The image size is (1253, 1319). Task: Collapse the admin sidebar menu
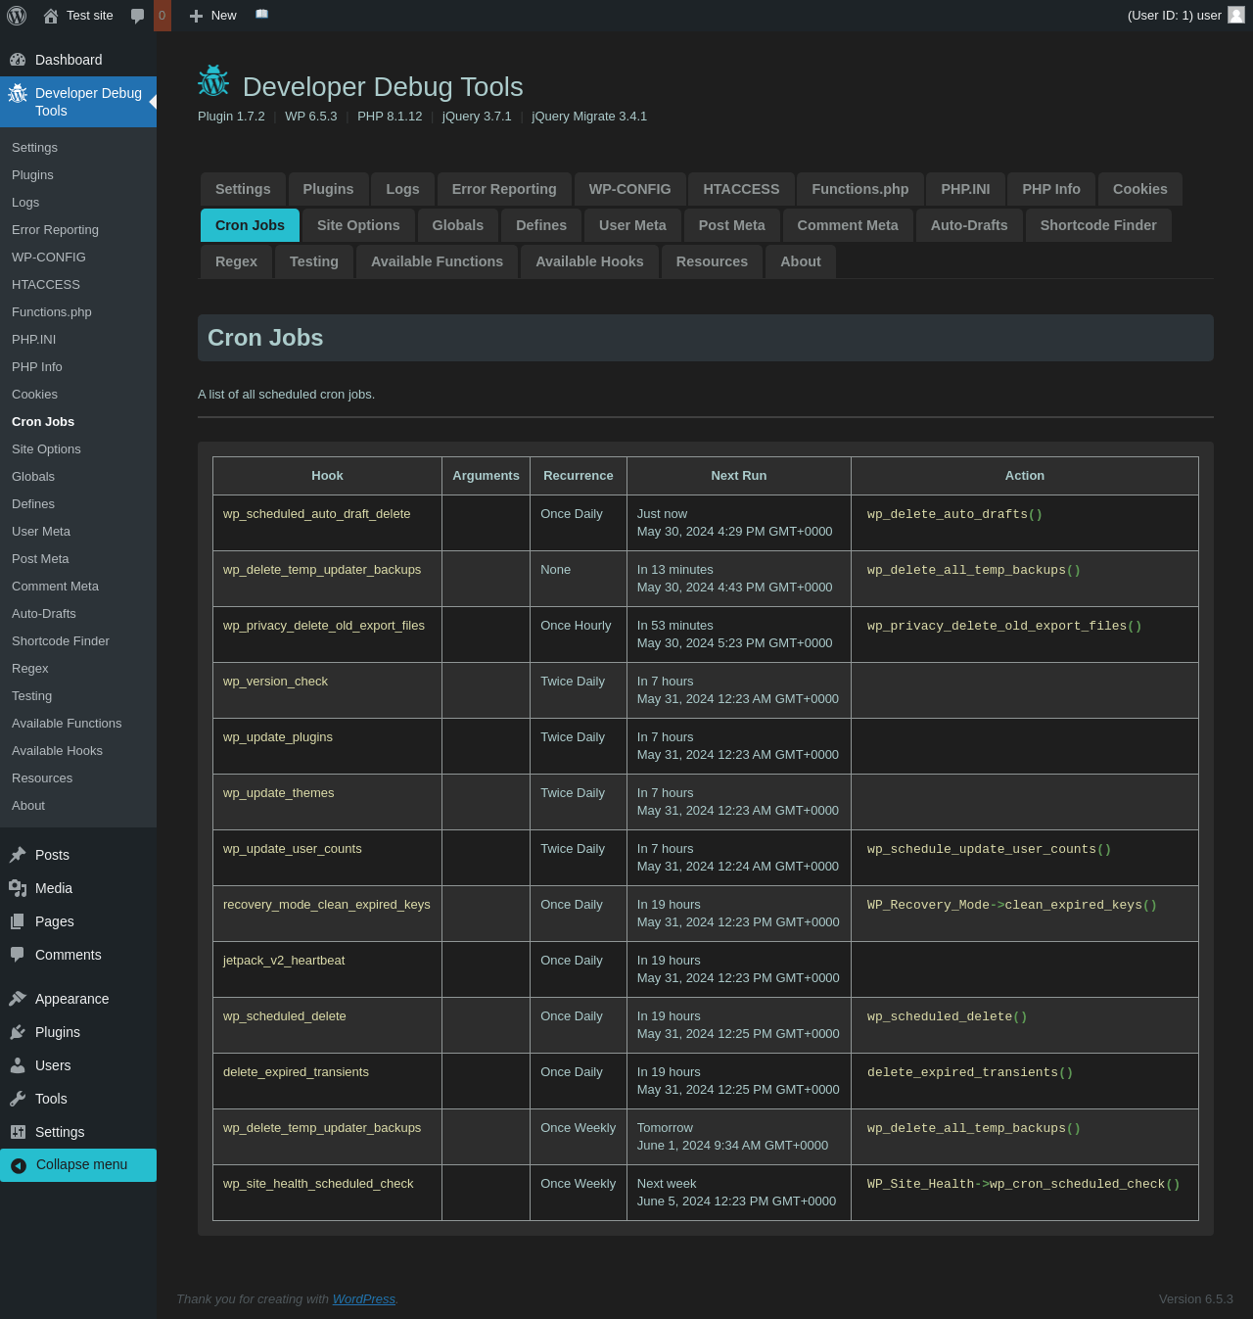tap(78, 1164)
